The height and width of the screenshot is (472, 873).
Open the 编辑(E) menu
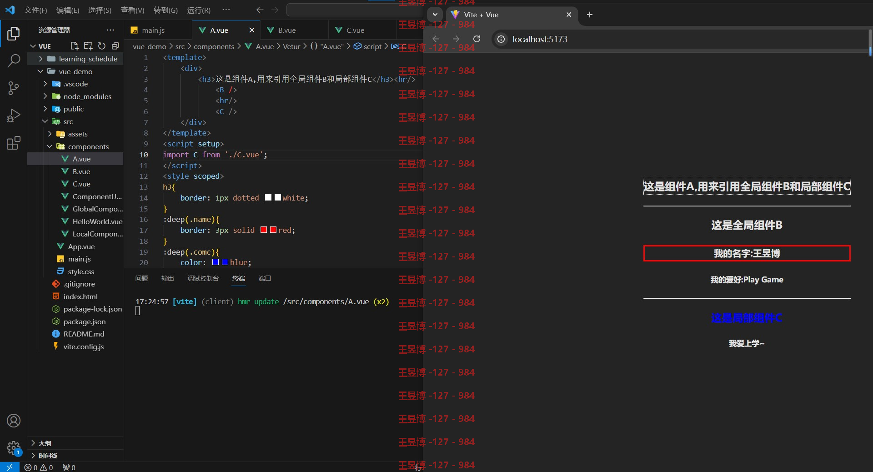coord(68,10)
